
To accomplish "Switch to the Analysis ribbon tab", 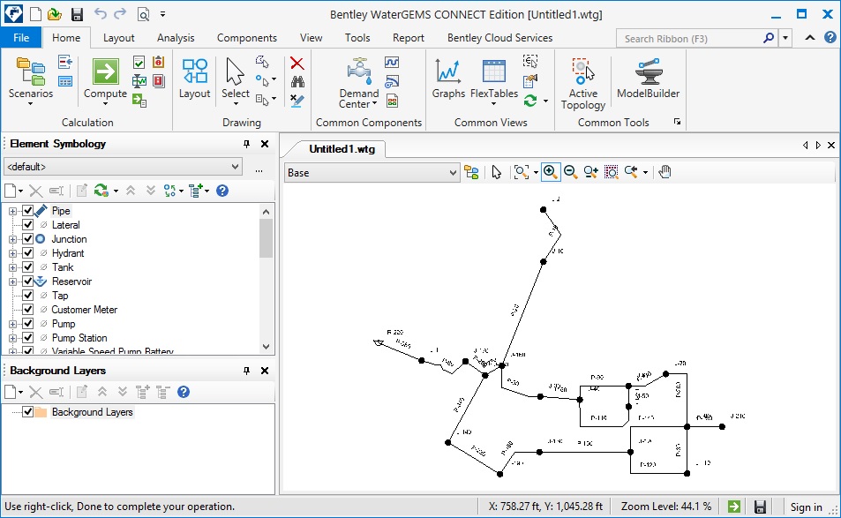I will point(176,38).
